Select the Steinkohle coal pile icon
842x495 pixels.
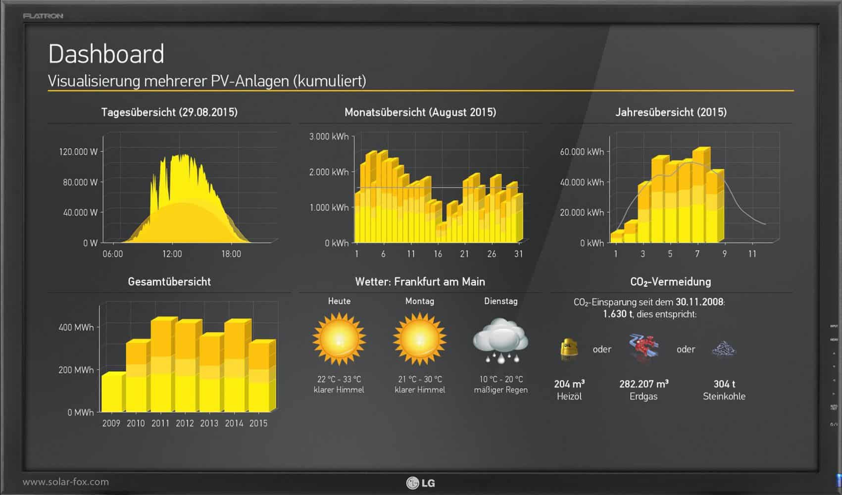pos(724,348)
